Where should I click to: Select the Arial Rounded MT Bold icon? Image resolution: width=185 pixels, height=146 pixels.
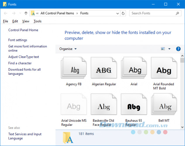click(x=164, y=68)
